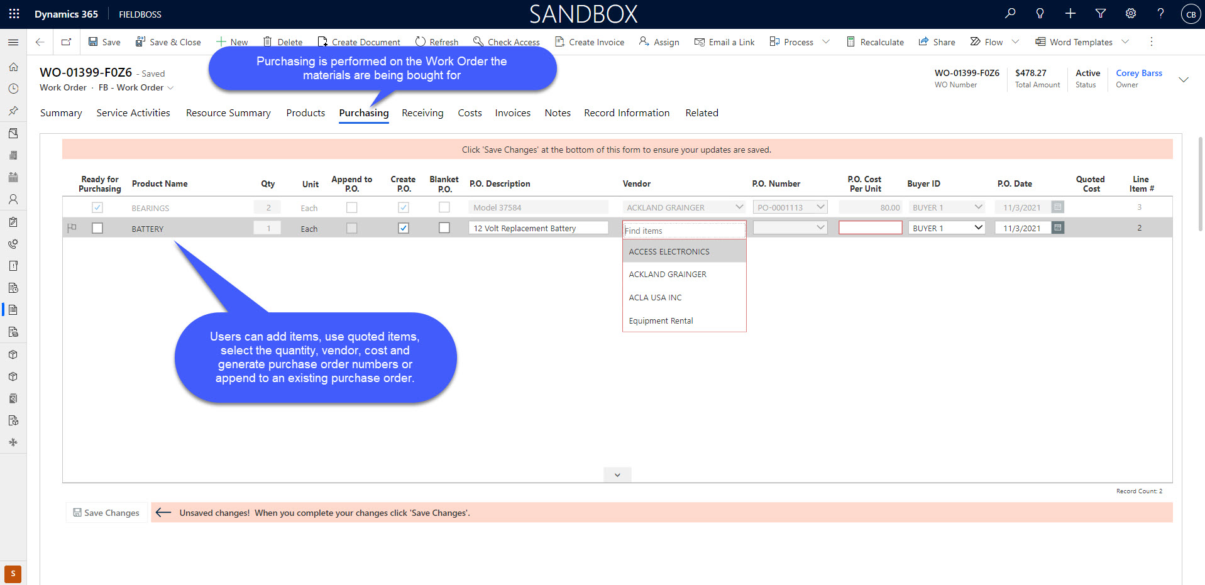Click the search magnifier icon in header
This screenshot has width=1205, height=585.
click(1010, 13)
